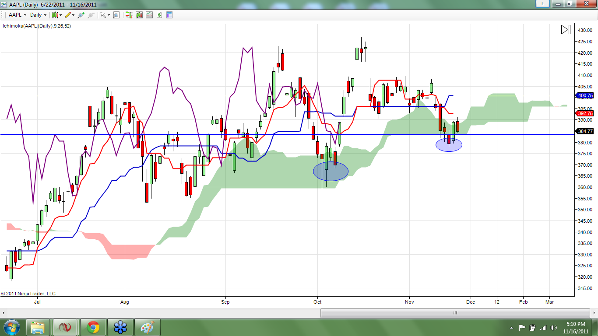Click the horizontal scrollbar left arrow
Viewport: 598px width, 336px height.
click(4, 313)
